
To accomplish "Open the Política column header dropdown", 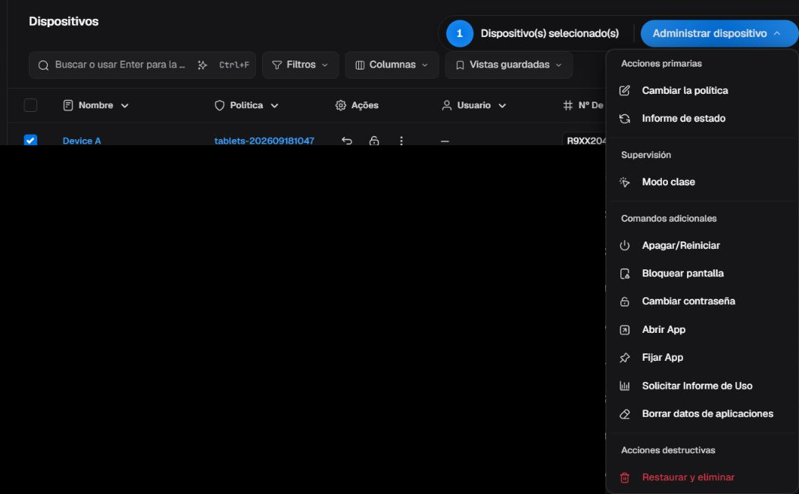I will pyautogui.click(x=247, y=105).
